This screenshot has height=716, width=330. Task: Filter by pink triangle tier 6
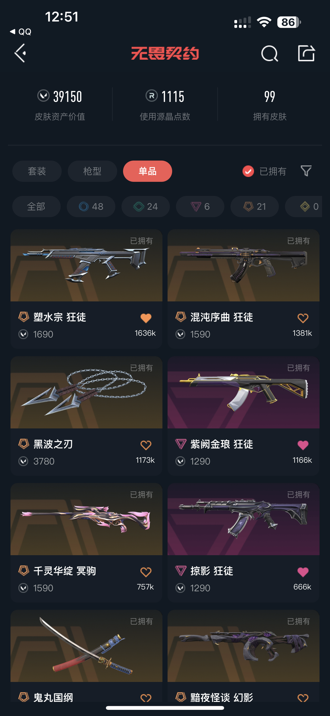pyautogui.click(x=200, y=206)
